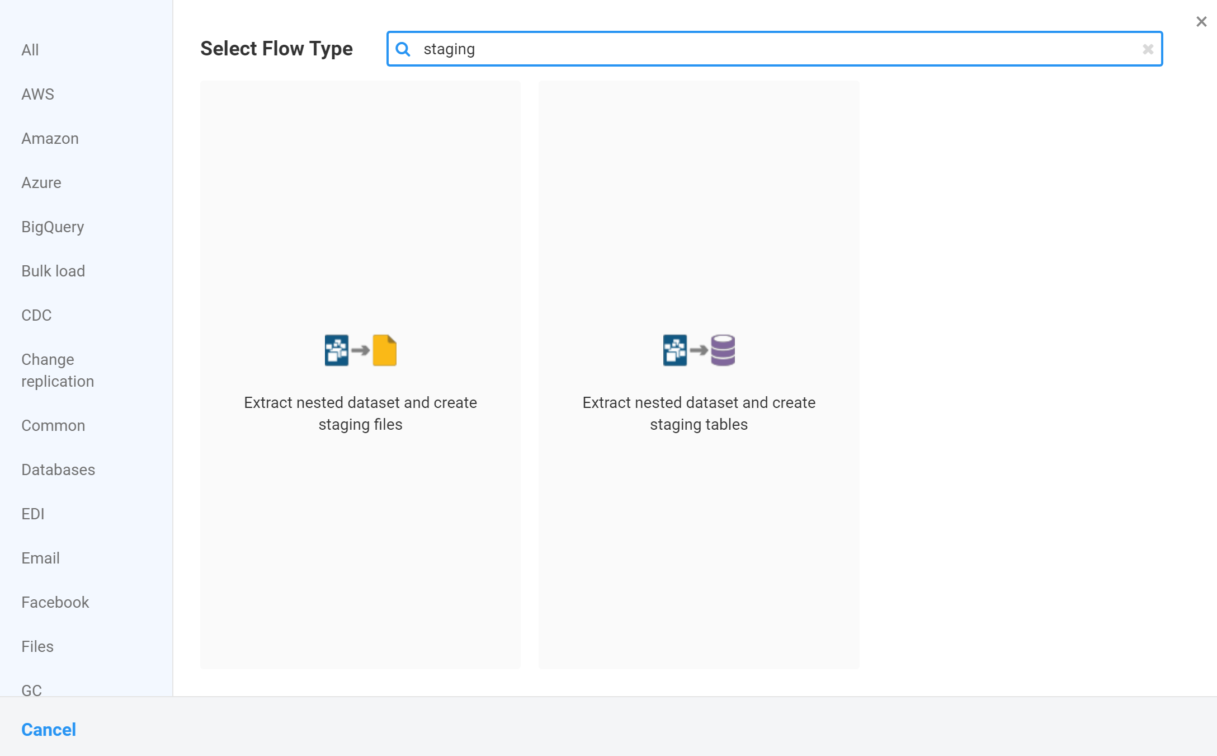Filter by Email category
The image size is (1217, 756).
click(x=40, y=558)
